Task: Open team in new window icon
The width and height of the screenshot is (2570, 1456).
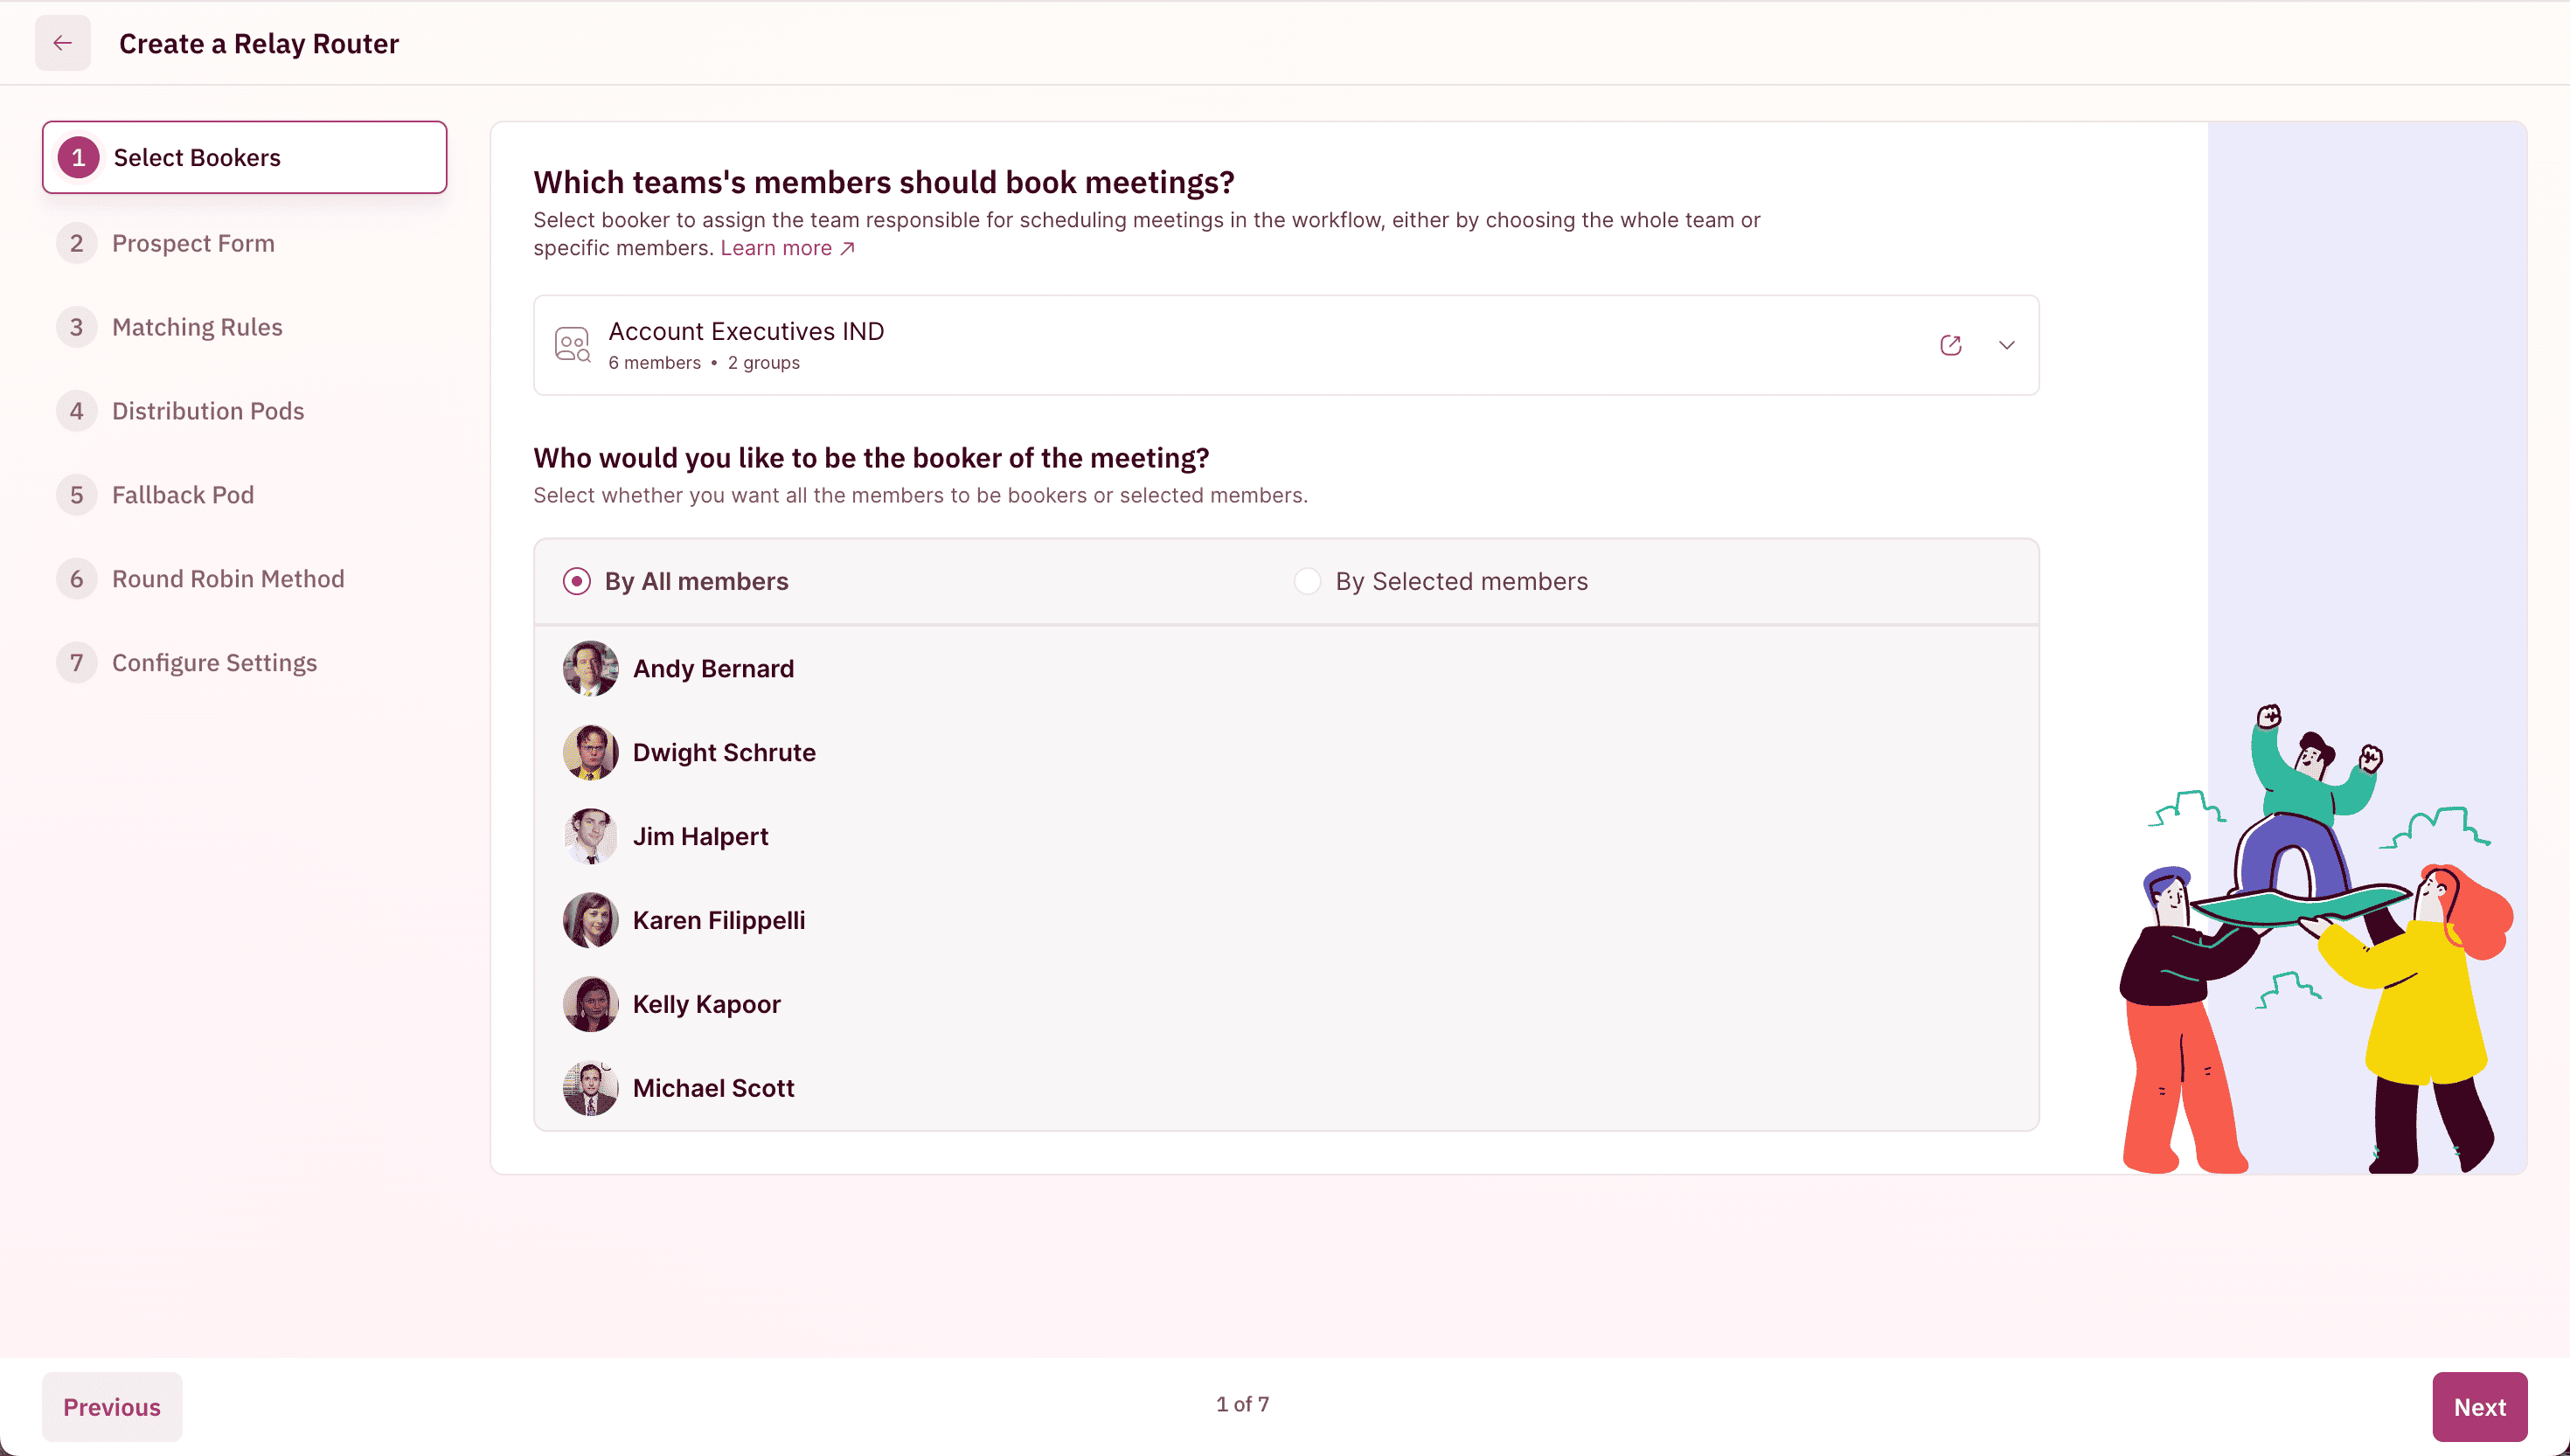Action: 1950,345
